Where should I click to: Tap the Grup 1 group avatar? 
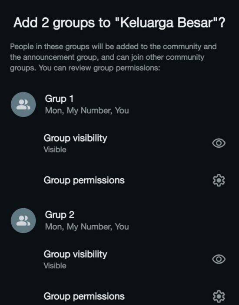23,105
